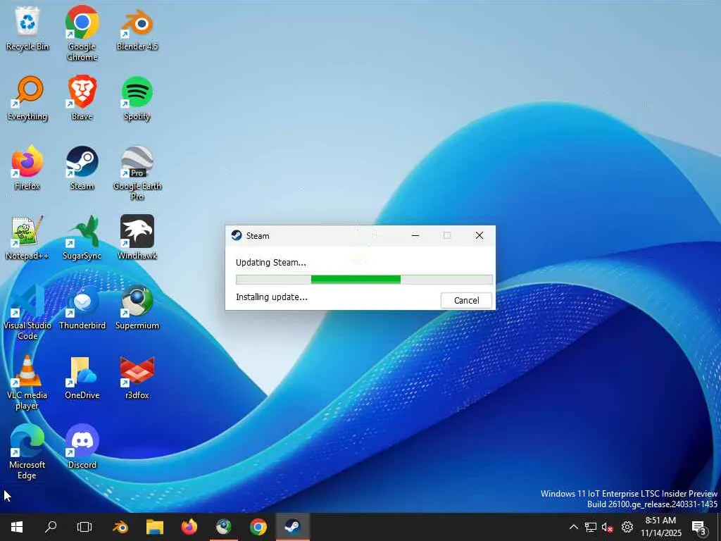Image resolution: width=721 pixels, height=541 pixels.
Task: Minimize the Steam updater window
Action: (x=415, y=235)
